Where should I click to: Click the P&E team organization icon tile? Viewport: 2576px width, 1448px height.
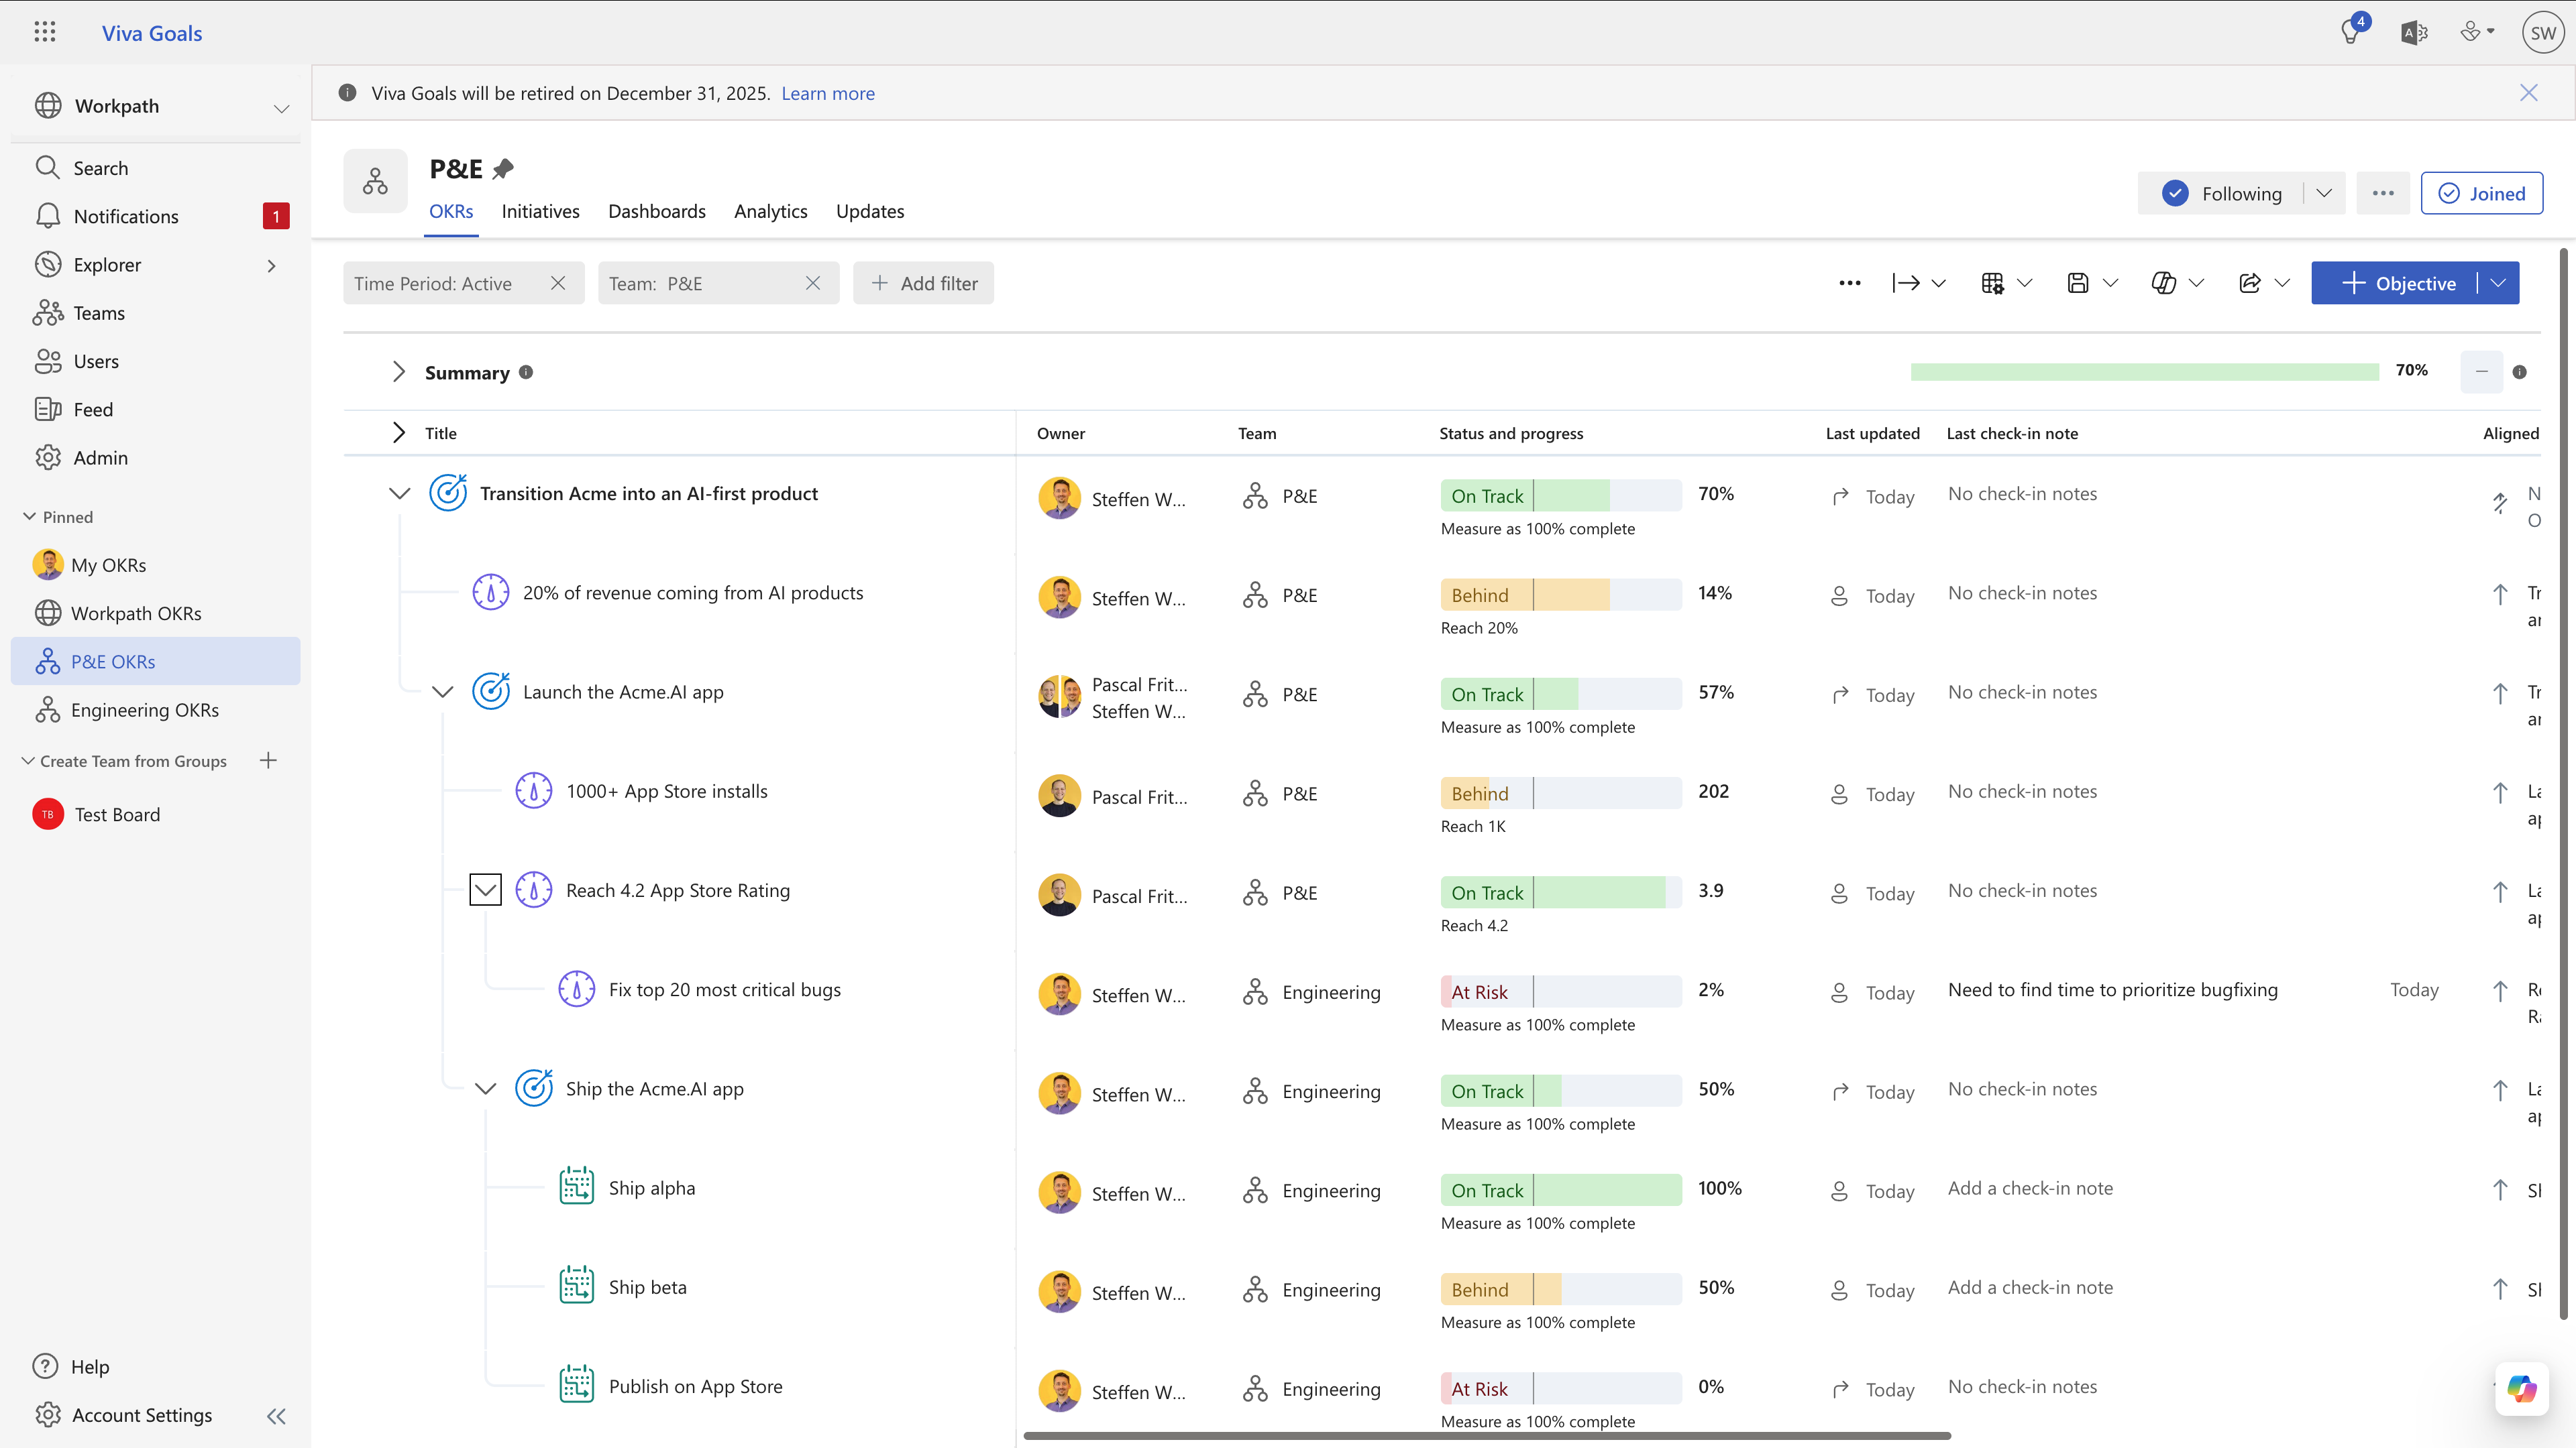coord(375,181)
